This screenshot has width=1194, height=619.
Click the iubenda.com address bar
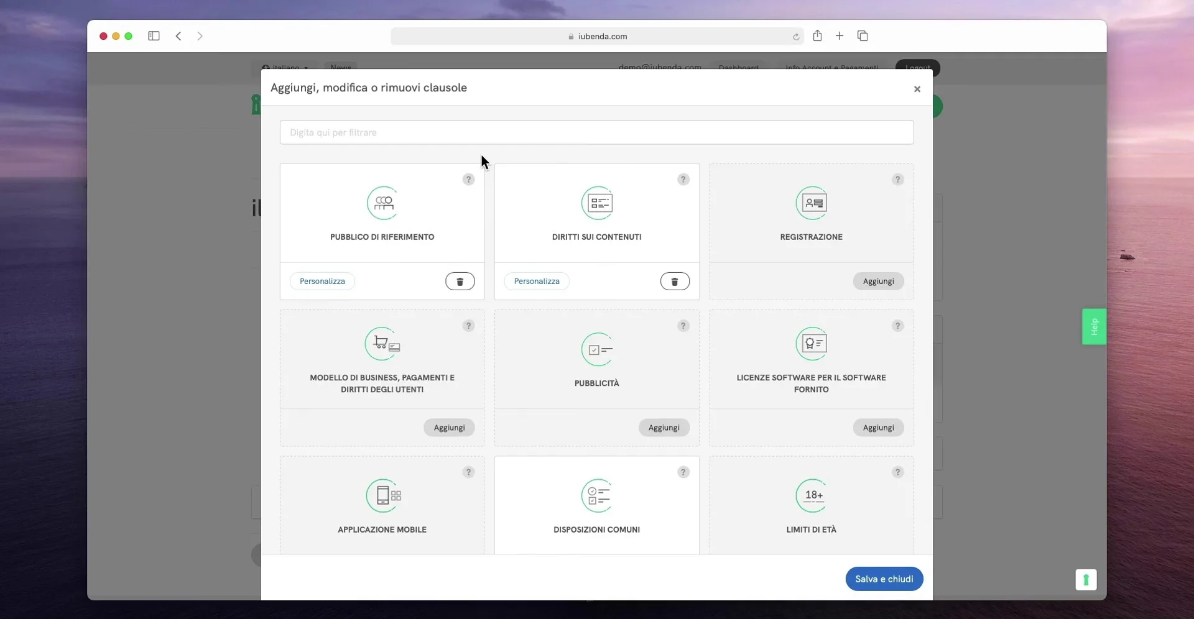[597, 36]
